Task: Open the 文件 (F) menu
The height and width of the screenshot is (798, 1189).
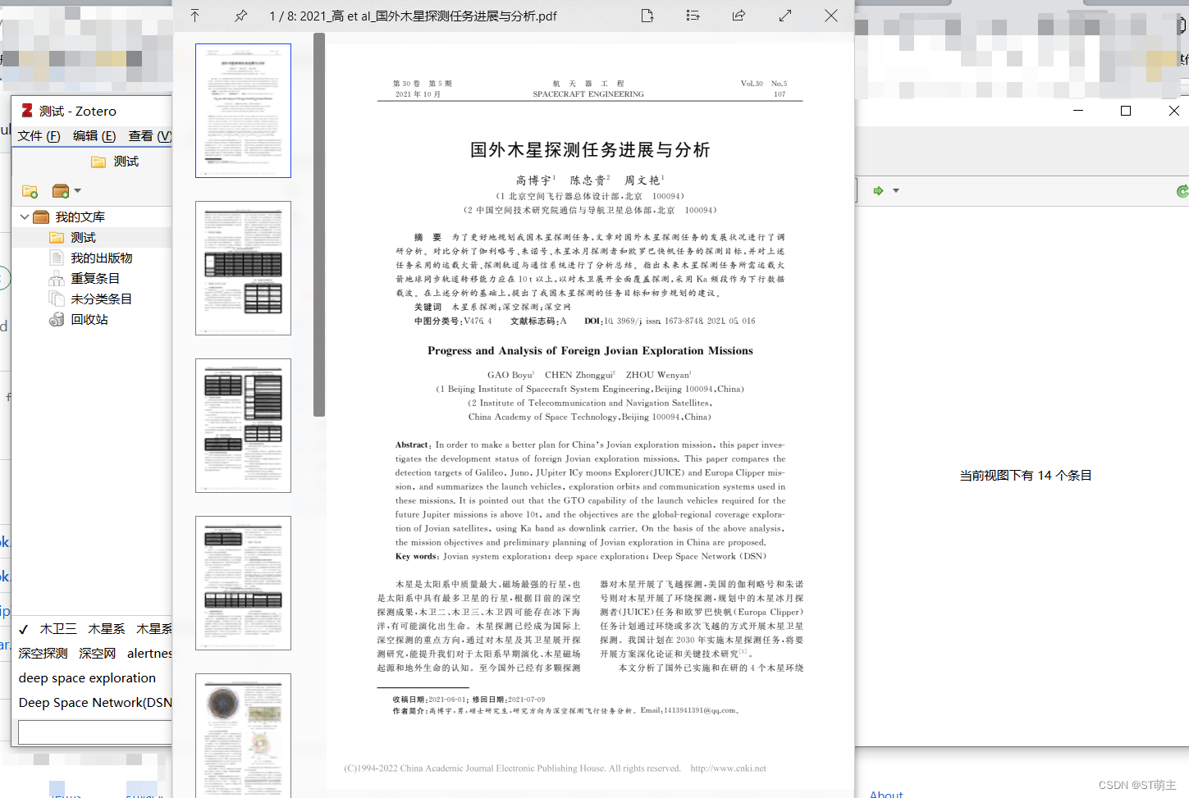Action: [39, 136]
